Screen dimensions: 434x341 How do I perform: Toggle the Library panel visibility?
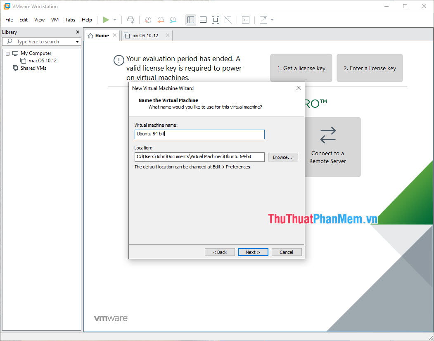190,19
